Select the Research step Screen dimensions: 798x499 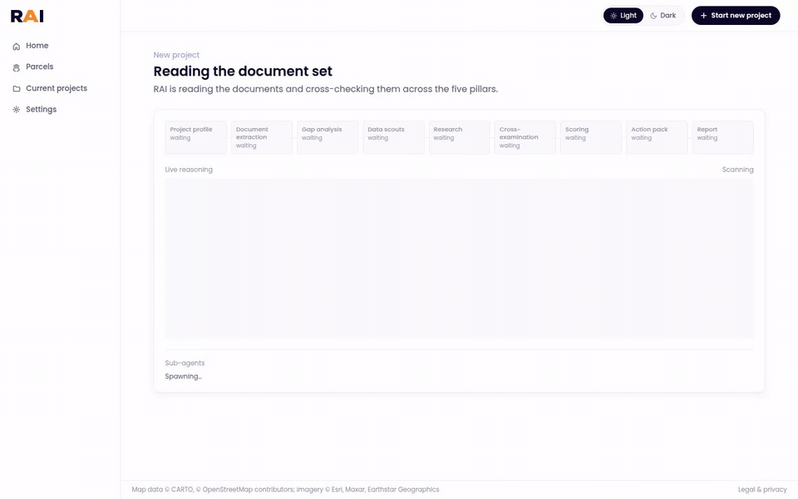tap(459, 137)
